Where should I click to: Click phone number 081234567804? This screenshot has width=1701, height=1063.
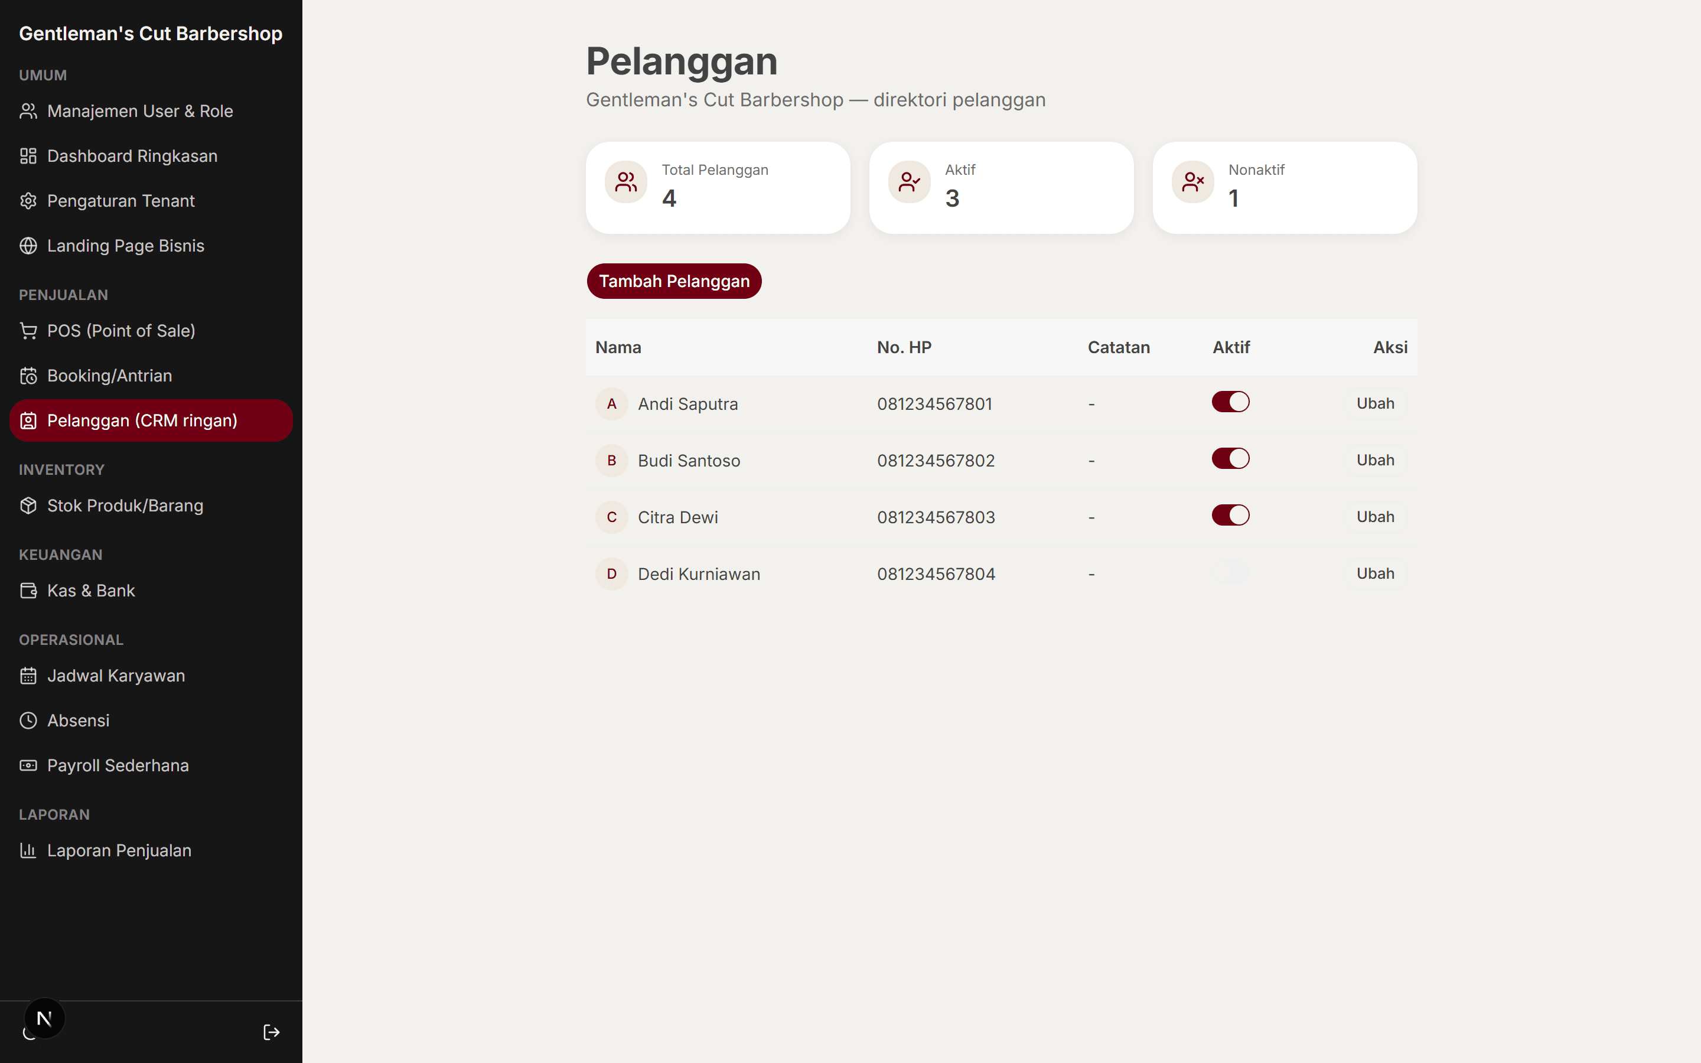[936, 575]
